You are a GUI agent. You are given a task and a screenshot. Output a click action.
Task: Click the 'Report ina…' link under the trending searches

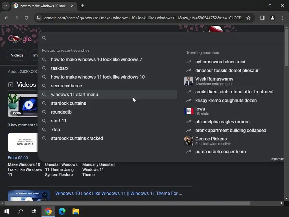tap(277, 159)
